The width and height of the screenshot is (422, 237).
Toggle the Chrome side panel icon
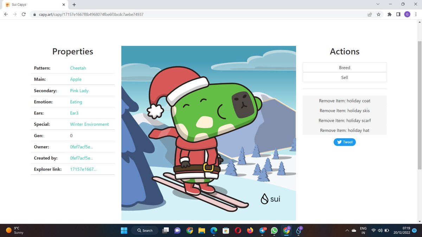[398, 14]
